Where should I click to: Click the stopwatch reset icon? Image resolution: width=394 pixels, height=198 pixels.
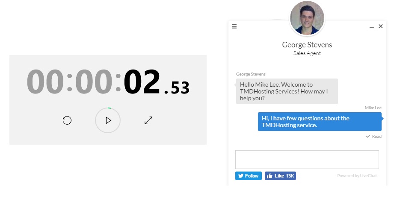coord(67,120)
